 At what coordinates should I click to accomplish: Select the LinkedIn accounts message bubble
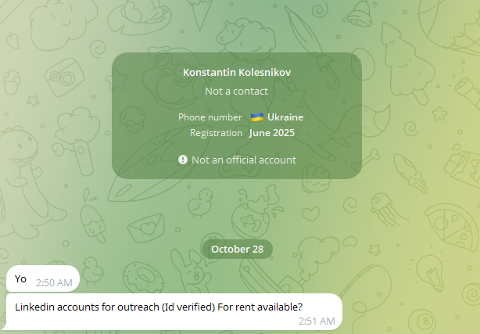(x=174, y=311)
